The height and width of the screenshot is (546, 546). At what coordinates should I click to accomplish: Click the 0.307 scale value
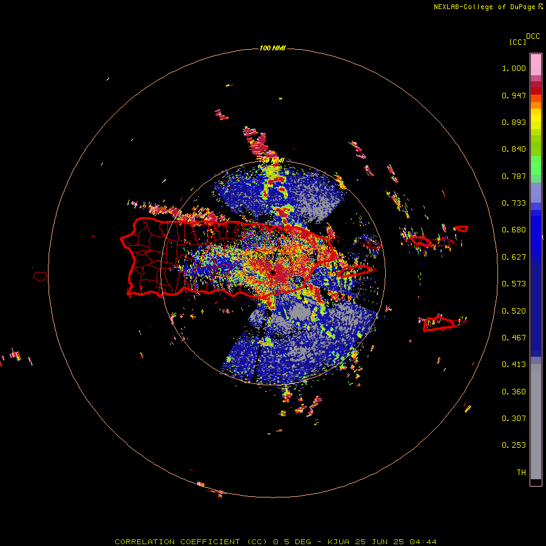(514, 419)
